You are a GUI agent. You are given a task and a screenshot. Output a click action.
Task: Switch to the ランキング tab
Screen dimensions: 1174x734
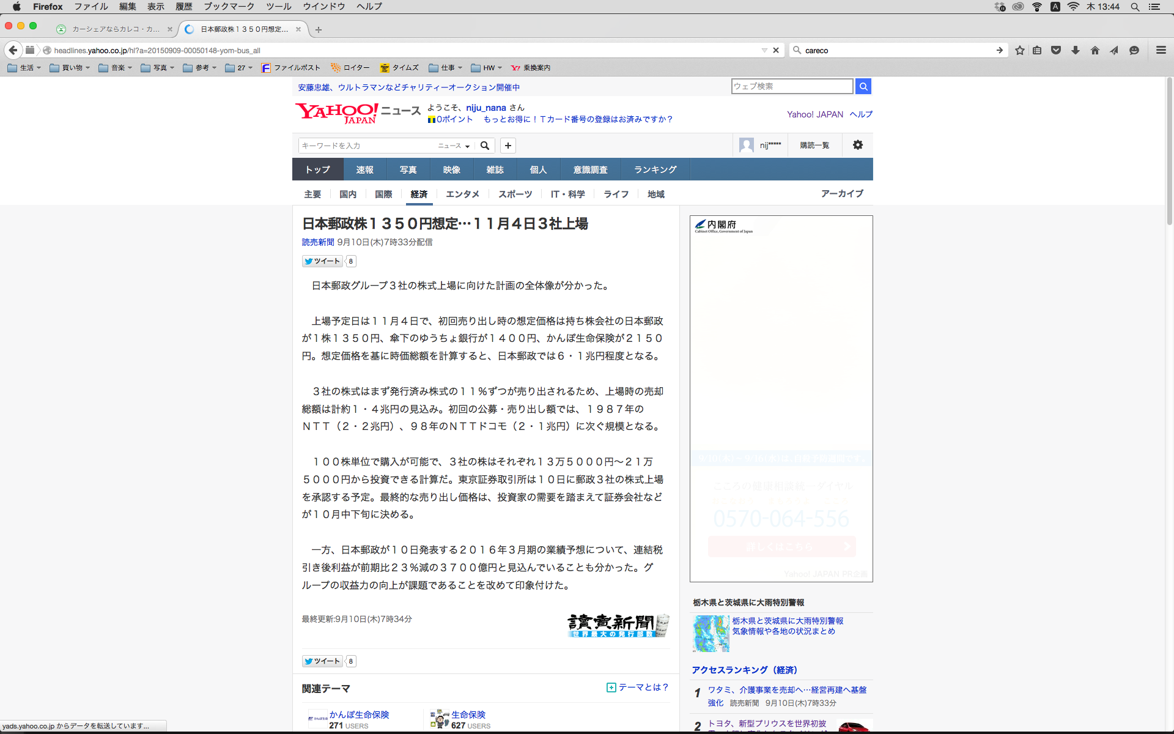tap(655, 169)
